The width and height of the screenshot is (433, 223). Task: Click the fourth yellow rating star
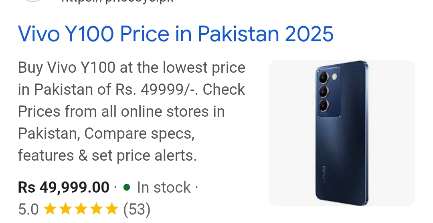[96, 209]
